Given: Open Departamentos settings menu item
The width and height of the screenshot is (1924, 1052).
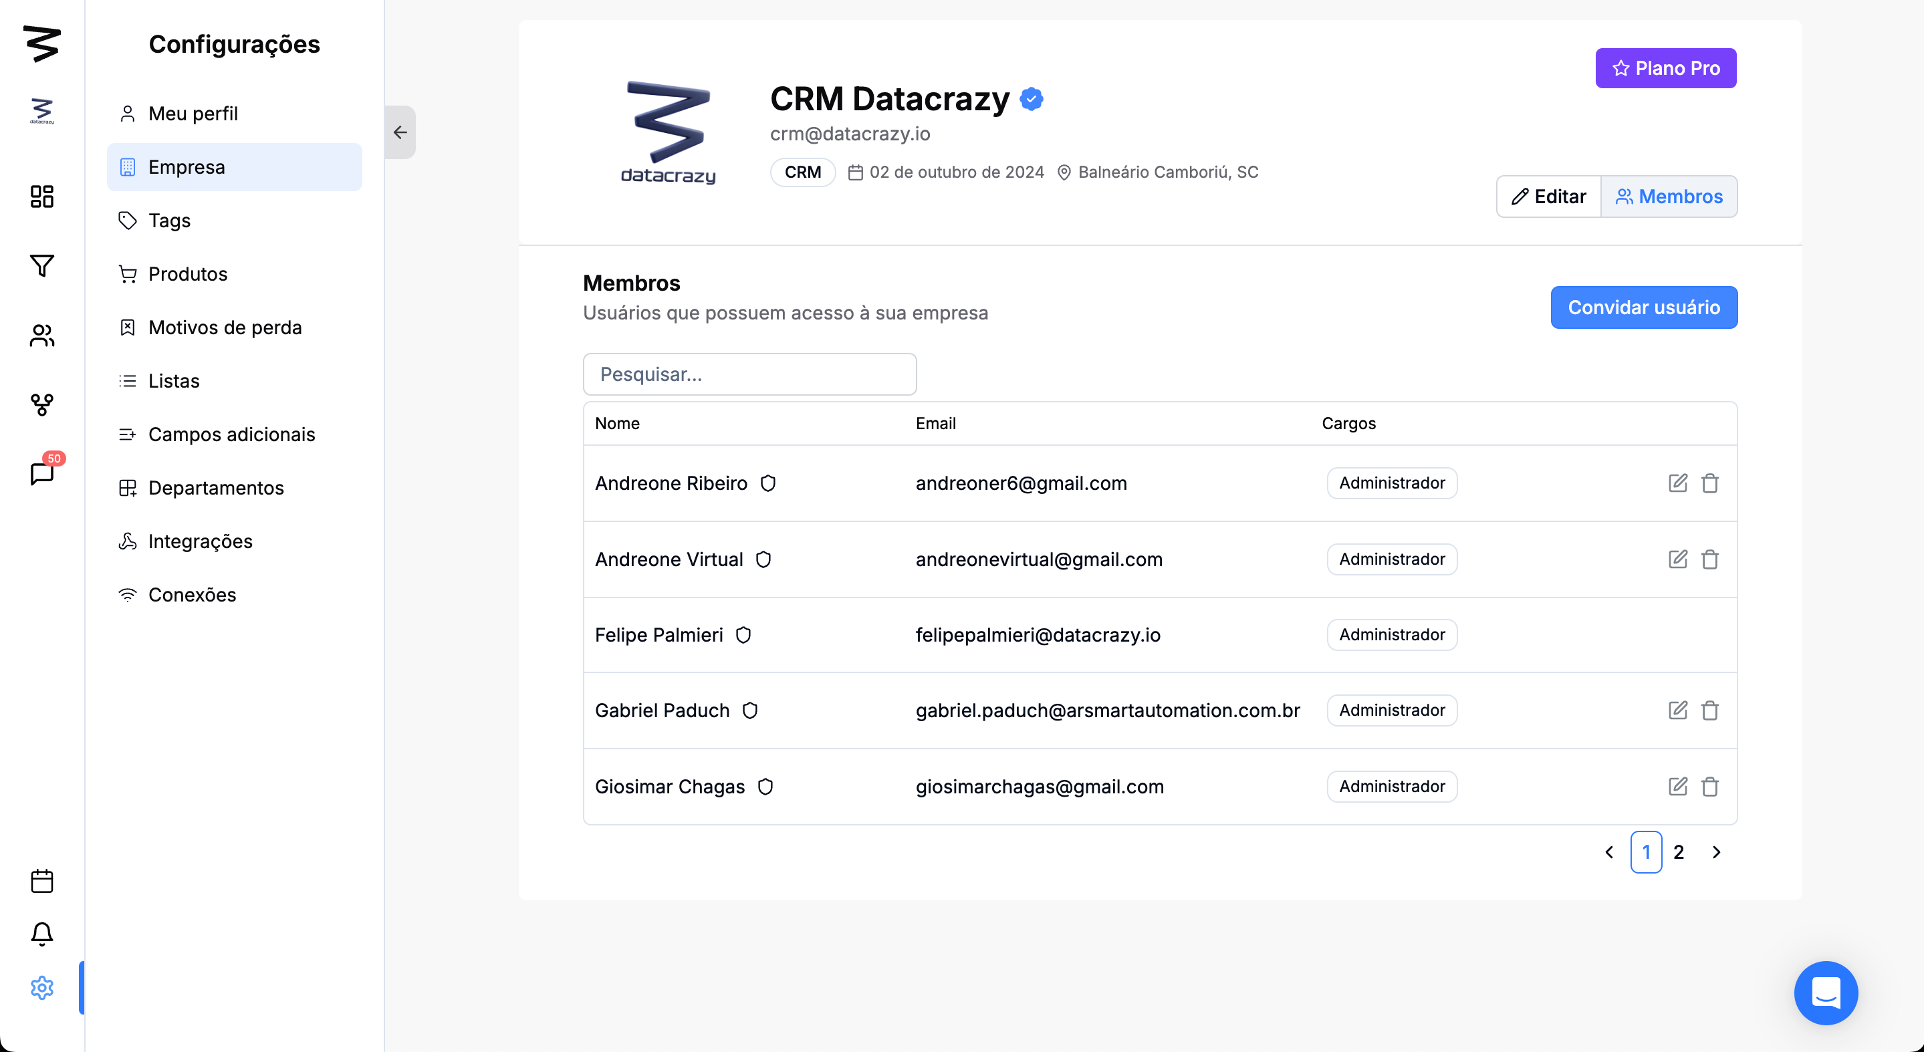Looking at the screenshot, I should (216, 487).
